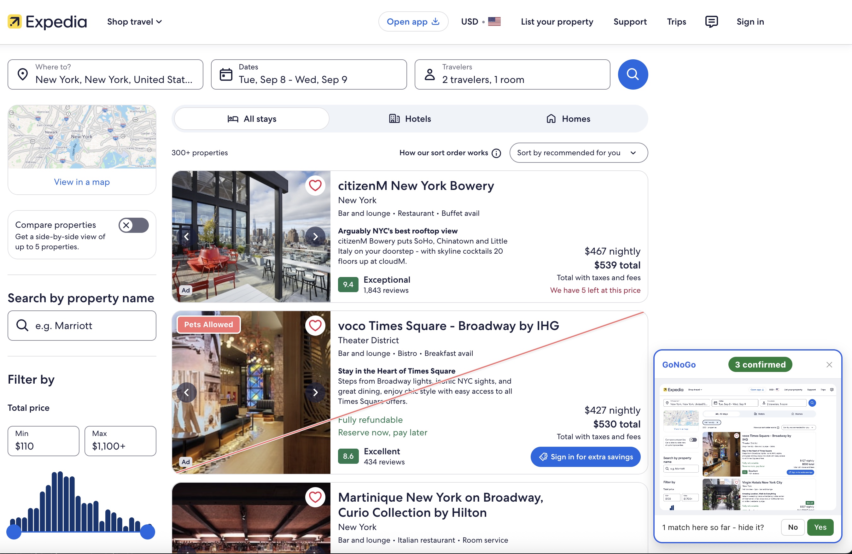This screenshot has height=554, width=852.
Task: Click the 300+ properties count
Action: [199, 153]
